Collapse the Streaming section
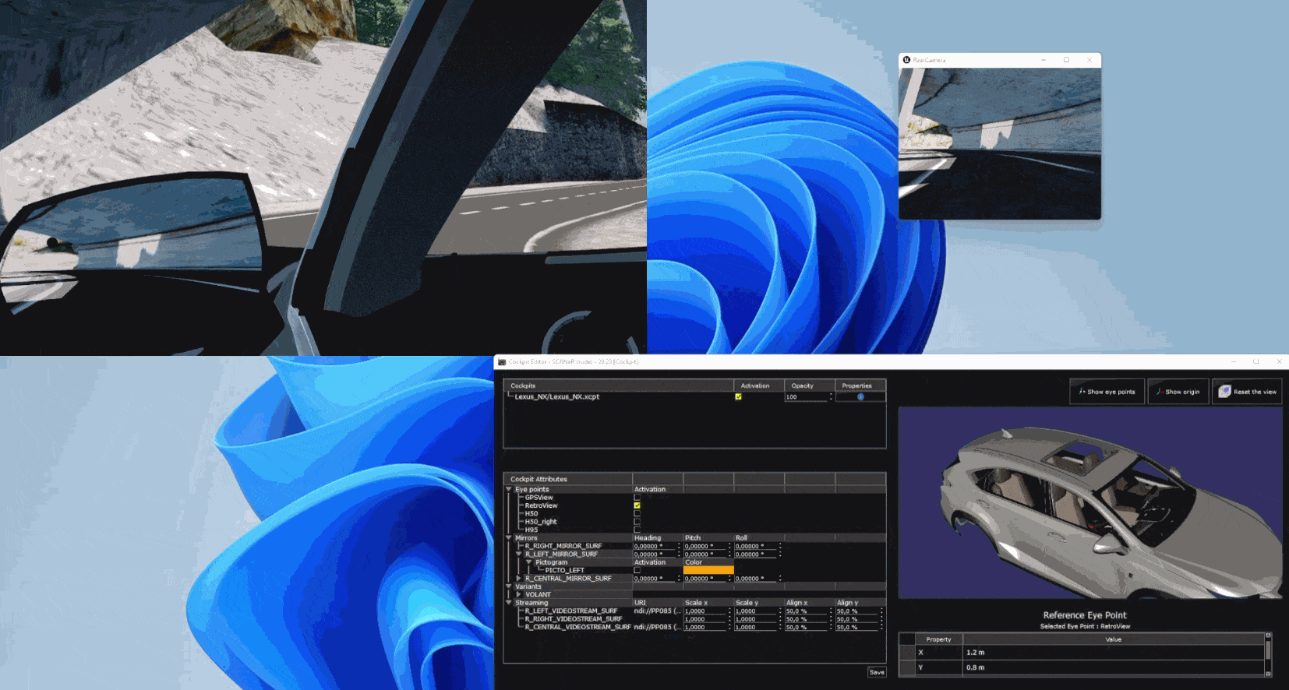 coord(509,603)
